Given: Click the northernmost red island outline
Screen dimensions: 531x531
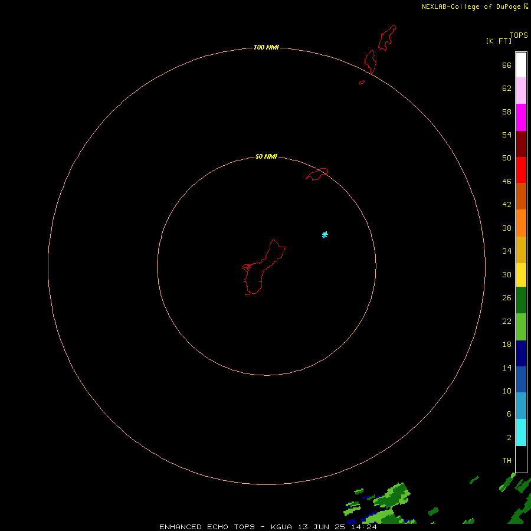Looking at the screenshot, I should pyautogui.click(x=386, y=38).
